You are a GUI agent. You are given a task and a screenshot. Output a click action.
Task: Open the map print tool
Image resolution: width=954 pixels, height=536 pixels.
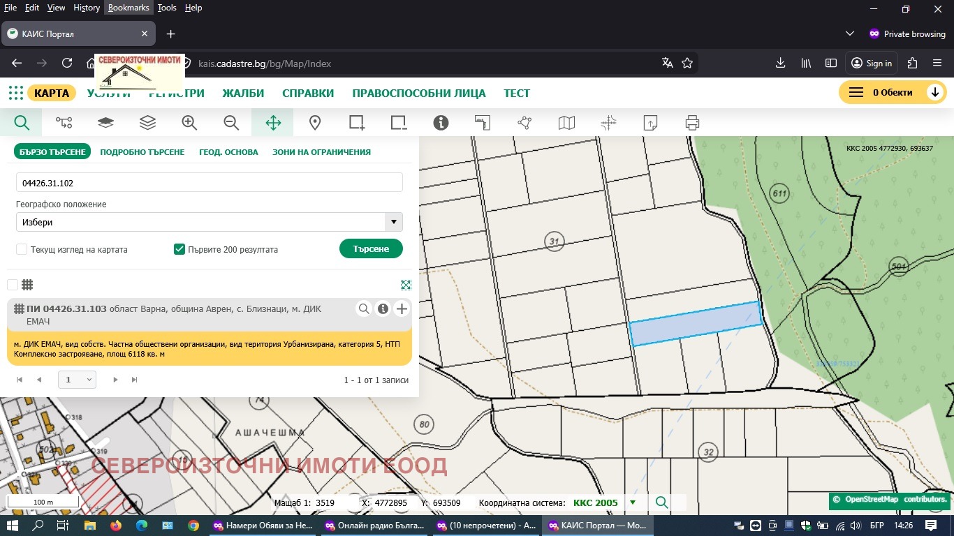pyautogui.click(x=692, y=123)
